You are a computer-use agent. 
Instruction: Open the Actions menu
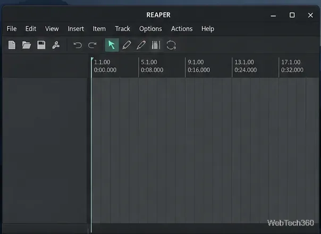(x=182, y=29)
